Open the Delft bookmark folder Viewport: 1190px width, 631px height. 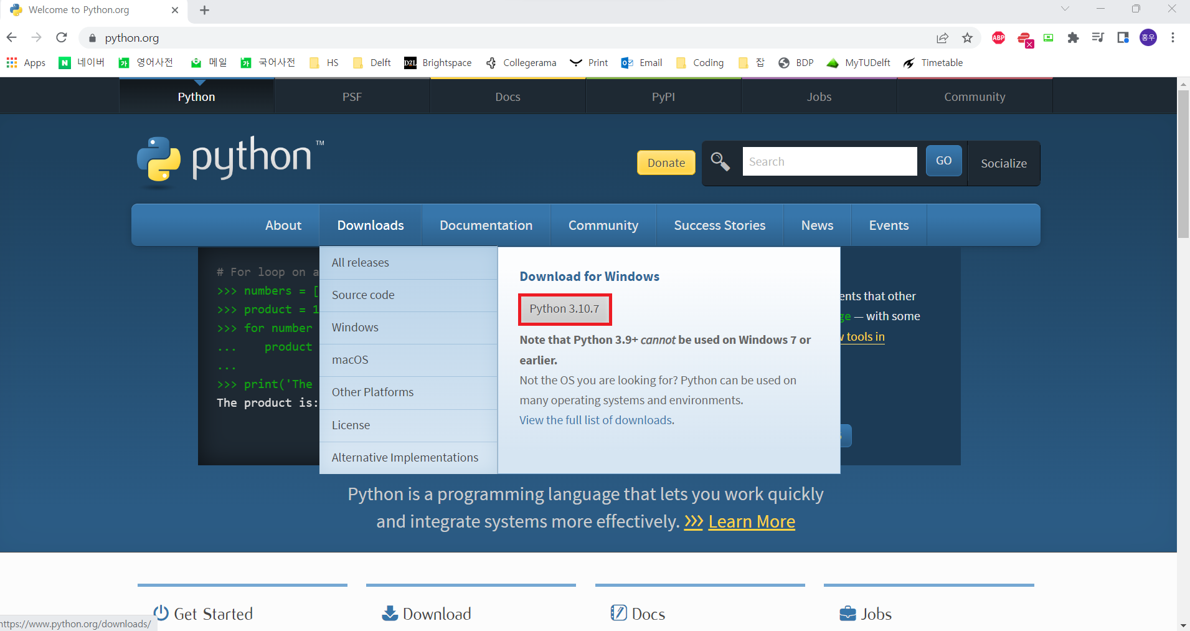point(372,63)
